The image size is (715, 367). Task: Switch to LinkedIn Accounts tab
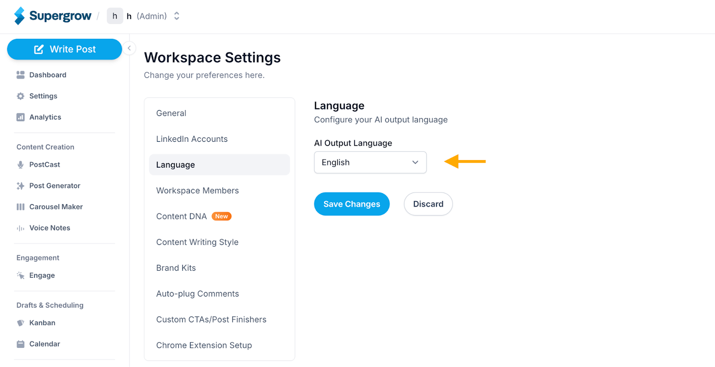pos(219,139)
